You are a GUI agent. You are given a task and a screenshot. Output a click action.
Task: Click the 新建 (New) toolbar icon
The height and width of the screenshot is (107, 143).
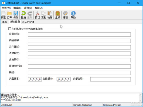pos(4,15)
